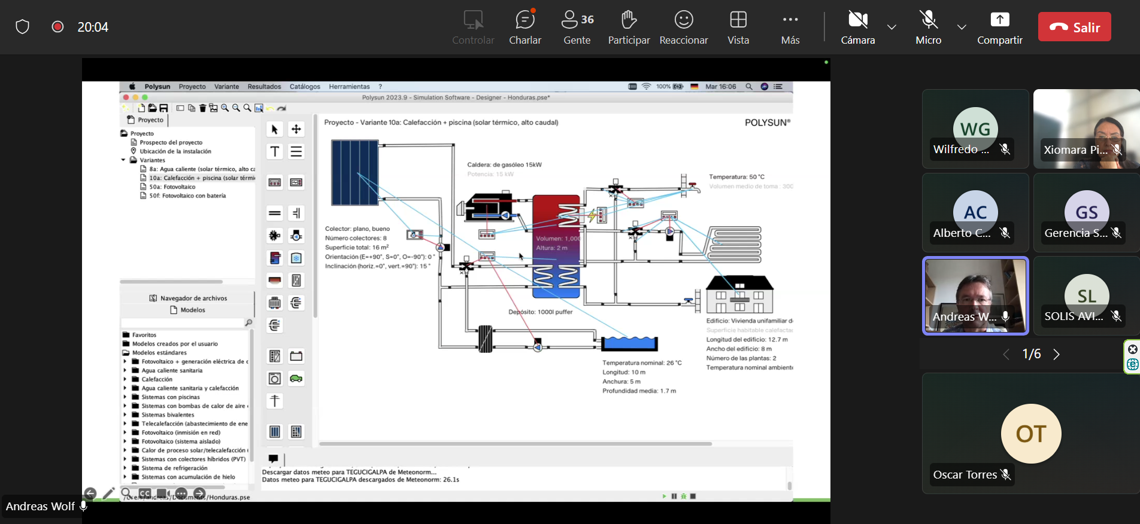
Task: Click the speech bubble message icon
Action: tap(273, 458)
